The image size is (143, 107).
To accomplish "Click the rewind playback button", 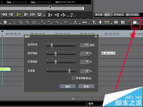I will (4, 15).
